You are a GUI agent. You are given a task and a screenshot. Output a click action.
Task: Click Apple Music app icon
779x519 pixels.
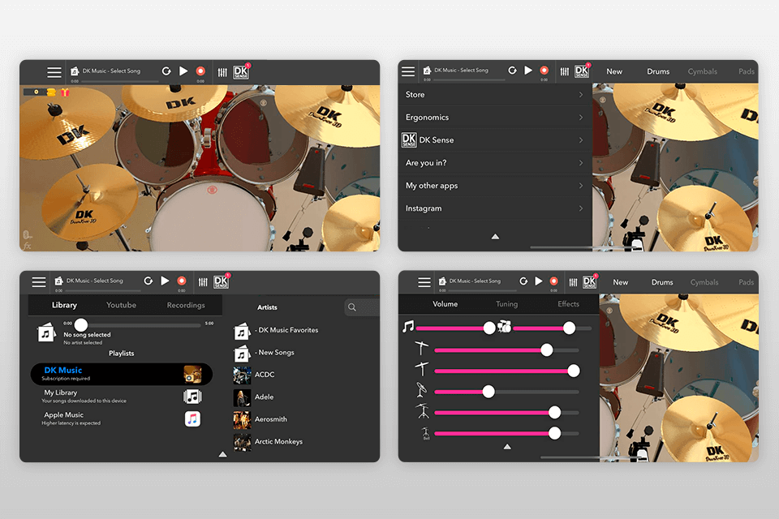pos(192,419)
